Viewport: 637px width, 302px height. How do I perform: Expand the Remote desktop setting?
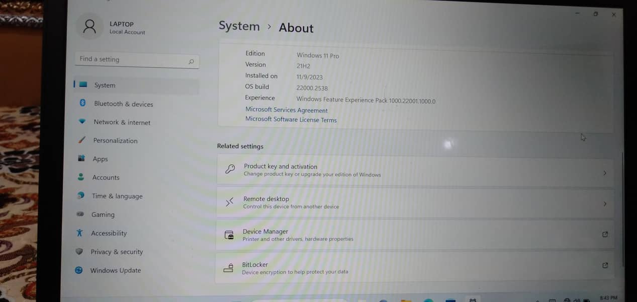415,203
